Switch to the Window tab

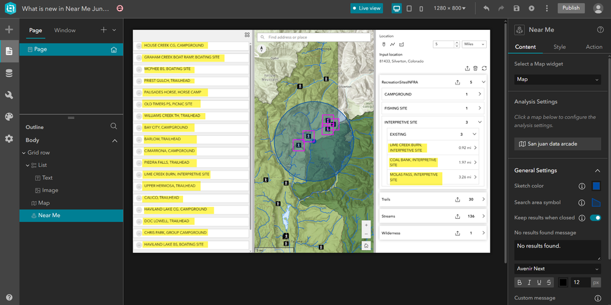tap(65, 30)
